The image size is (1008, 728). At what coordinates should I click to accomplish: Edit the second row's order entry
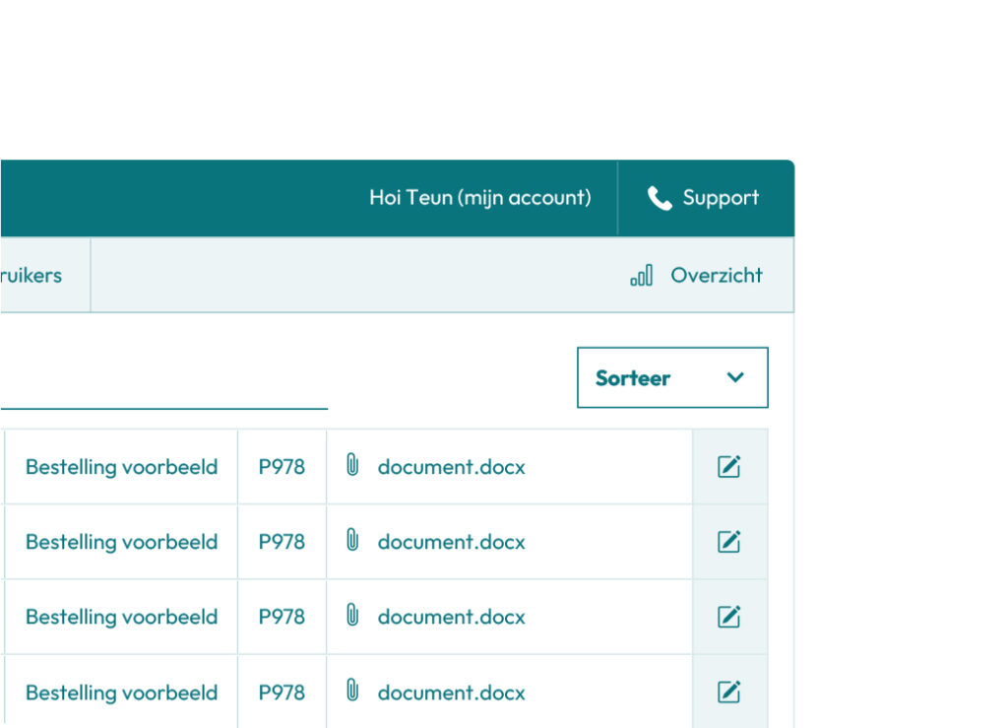728,542
